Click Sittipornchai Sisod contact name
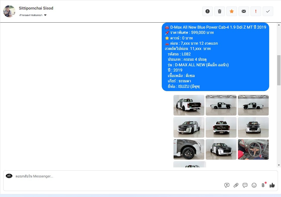Image resolution: width=281 pixels, height=197 pixels. tap(36, 8)
